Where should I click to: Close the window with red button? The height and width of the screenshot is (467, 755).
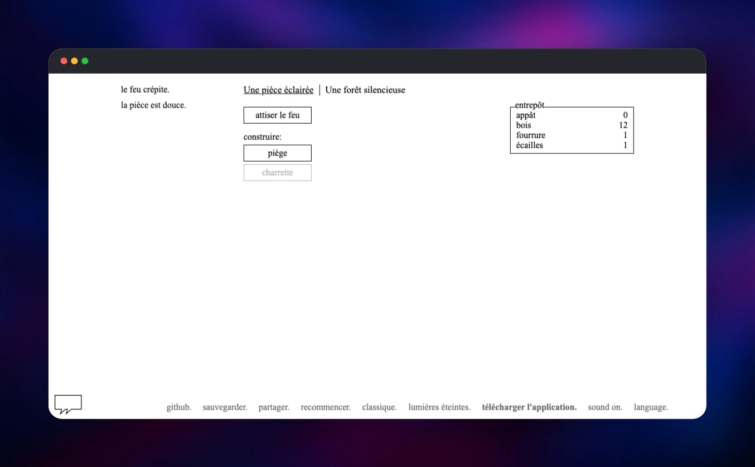pyautogui.click(x=64, y=61)
